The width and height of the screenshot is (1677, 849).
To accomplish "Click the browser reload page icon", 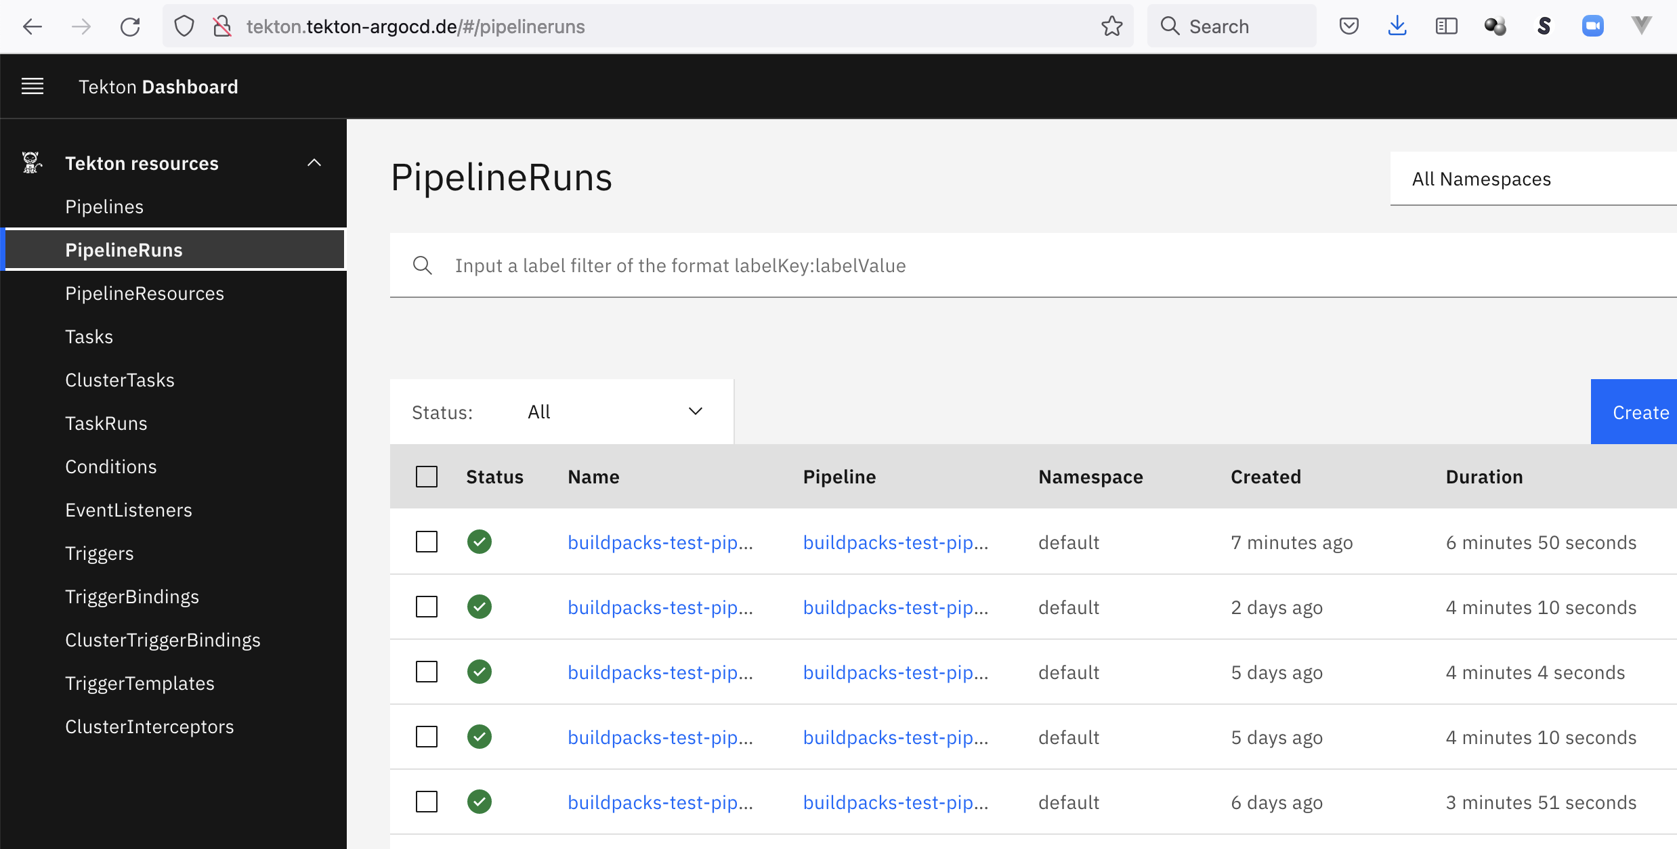I will coord(130,27).
